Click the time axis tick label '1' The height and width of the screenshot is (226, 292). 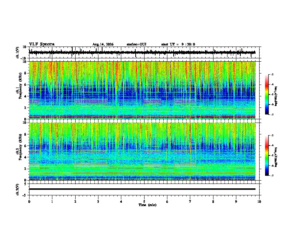[52, 202]
